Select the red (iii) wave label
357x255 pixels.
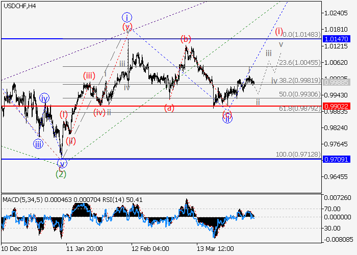[89, 76]
